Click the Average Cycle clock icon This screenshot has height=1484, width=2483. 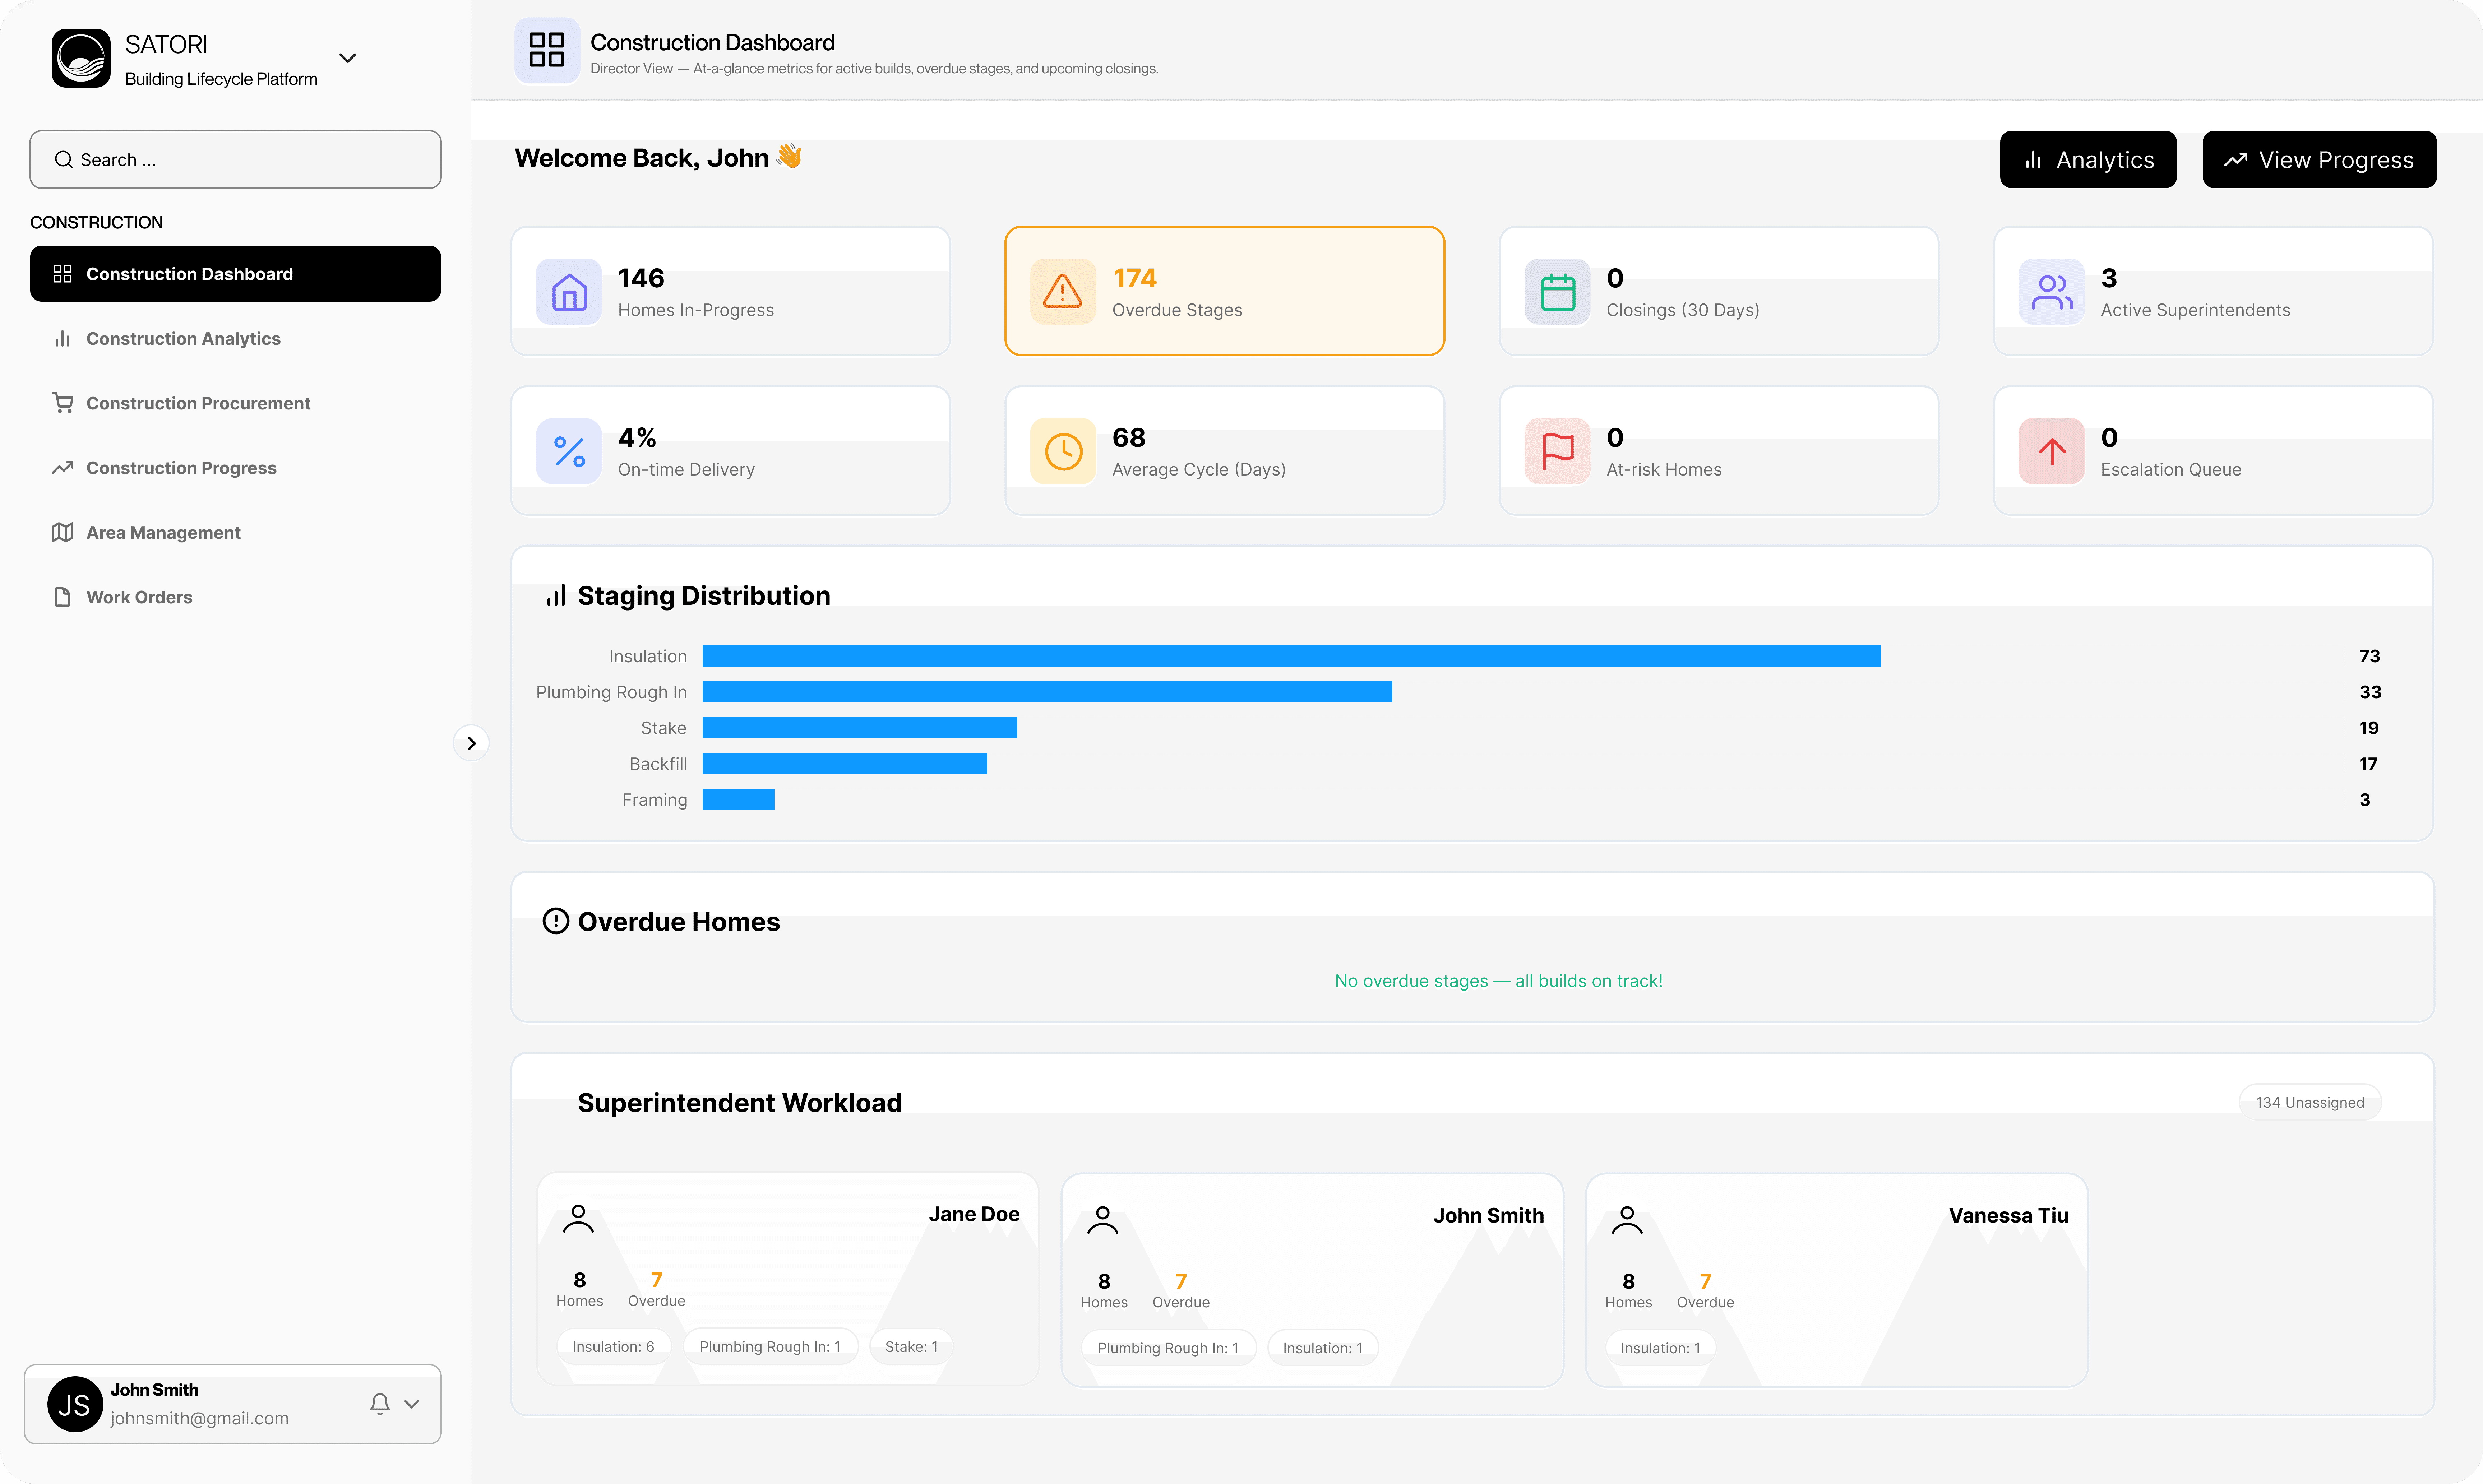click(x=1062, y=451)
